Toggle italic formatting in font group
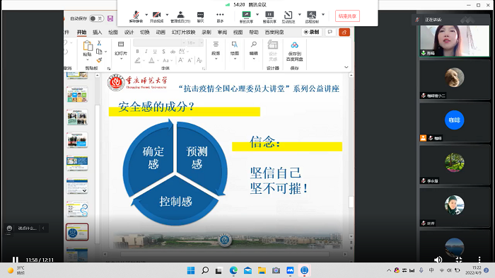The width and height of the screenshot is (495, 278). 146,52
